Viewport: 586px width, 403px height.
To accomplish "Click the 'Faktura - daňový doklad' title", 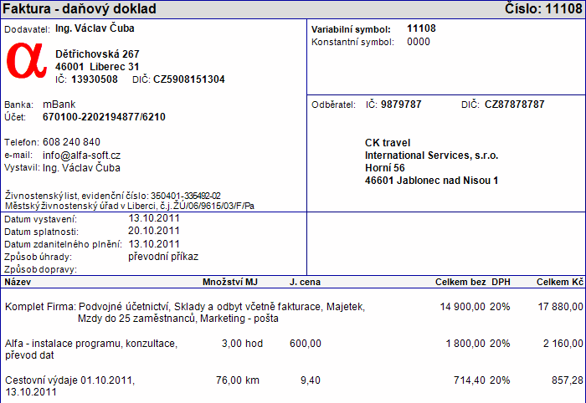I will click(x=80, y=8).
